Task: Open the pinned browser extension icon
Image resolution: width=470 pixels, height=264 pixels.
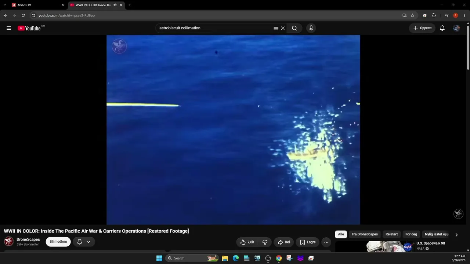Action: click(424, 15)
